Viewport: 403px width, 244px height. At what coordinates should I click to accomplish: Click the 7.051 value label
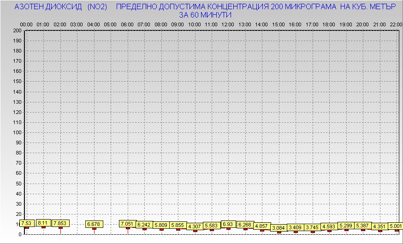pos(127,224)
